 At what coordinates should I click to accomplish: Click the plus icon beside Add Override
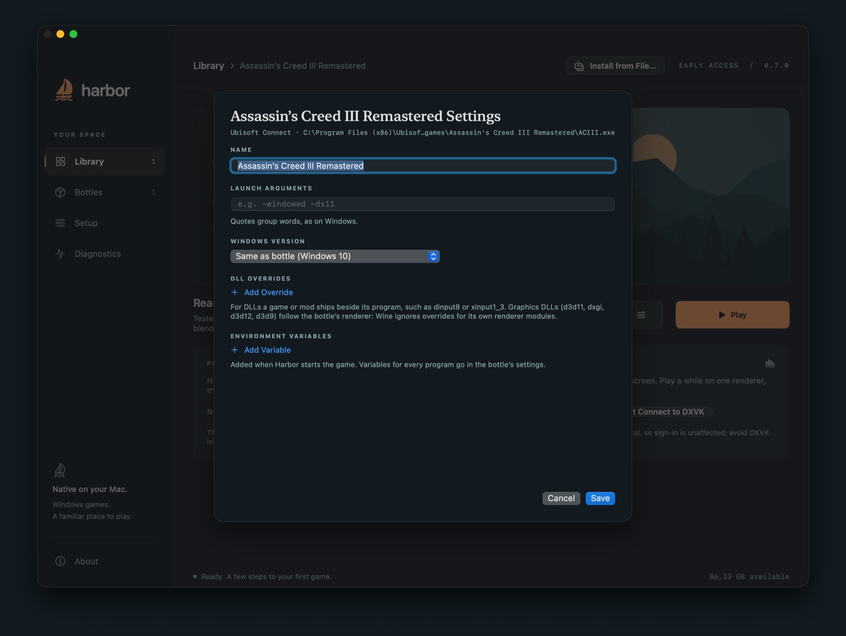pyautogui.click(x=235, y=292)
